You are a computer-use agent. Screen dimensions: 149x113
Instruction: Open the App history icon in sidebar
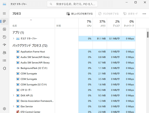(4, 37)
